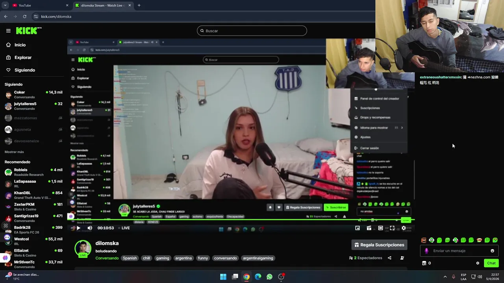Mute the stream player volume
This screenshot has height=283, width=504.
[x=90, y=228]
